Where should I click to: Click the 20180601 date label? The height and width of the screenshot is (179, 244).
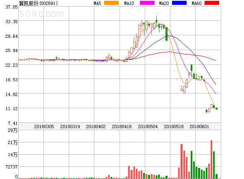tap(199, 127)
